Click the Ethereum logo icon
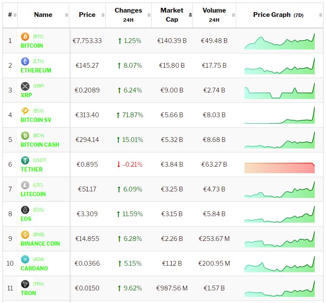This screenshot has width=326, height=303. [25, 62]
